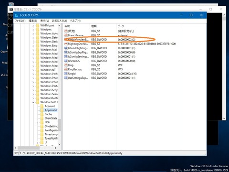This screenshot has width=229, height=172.
Task: Select the Applicability folder icon
Action: click(x=42, y=110)
